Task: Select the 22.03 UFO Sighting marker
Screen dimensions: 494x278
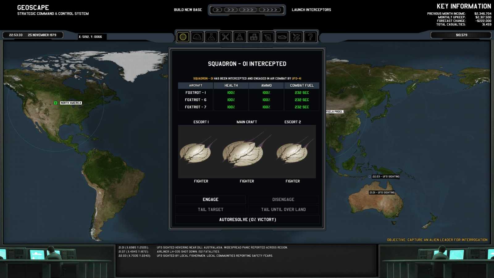Action: pyautogui.click(x=370, y=177)
